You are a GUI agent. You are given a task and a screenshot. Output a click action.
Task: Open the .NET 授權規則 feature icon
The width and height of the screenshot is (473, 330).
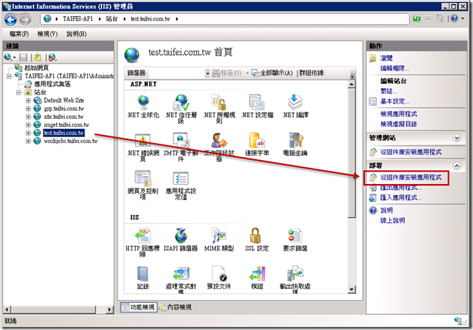click(220, 109)
